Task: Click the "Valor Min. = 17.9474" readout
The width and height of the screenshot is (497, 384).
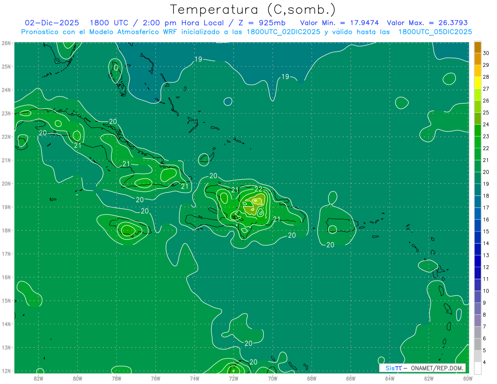Action: pyautogui.click(x=339, y=23)
